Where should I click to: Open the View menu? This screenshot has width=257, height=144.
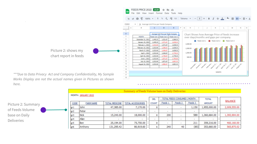pyautogui.click(x=144, y=13)
